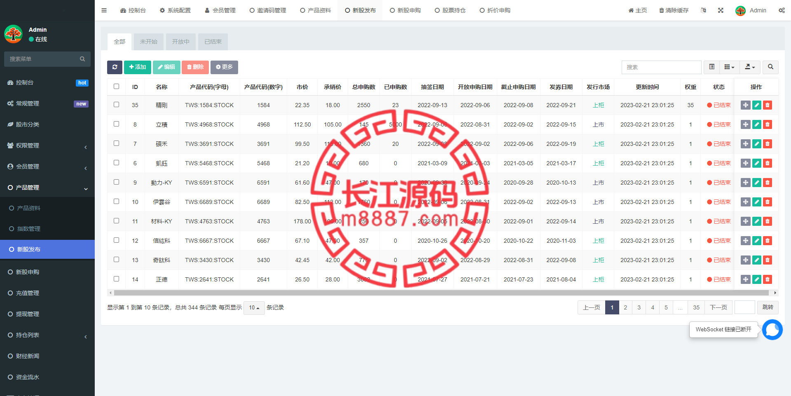The width and height of the screenshot is (791, 396).
Task: Check the row checkbox for 立積
Action: (x=116, y=124)
